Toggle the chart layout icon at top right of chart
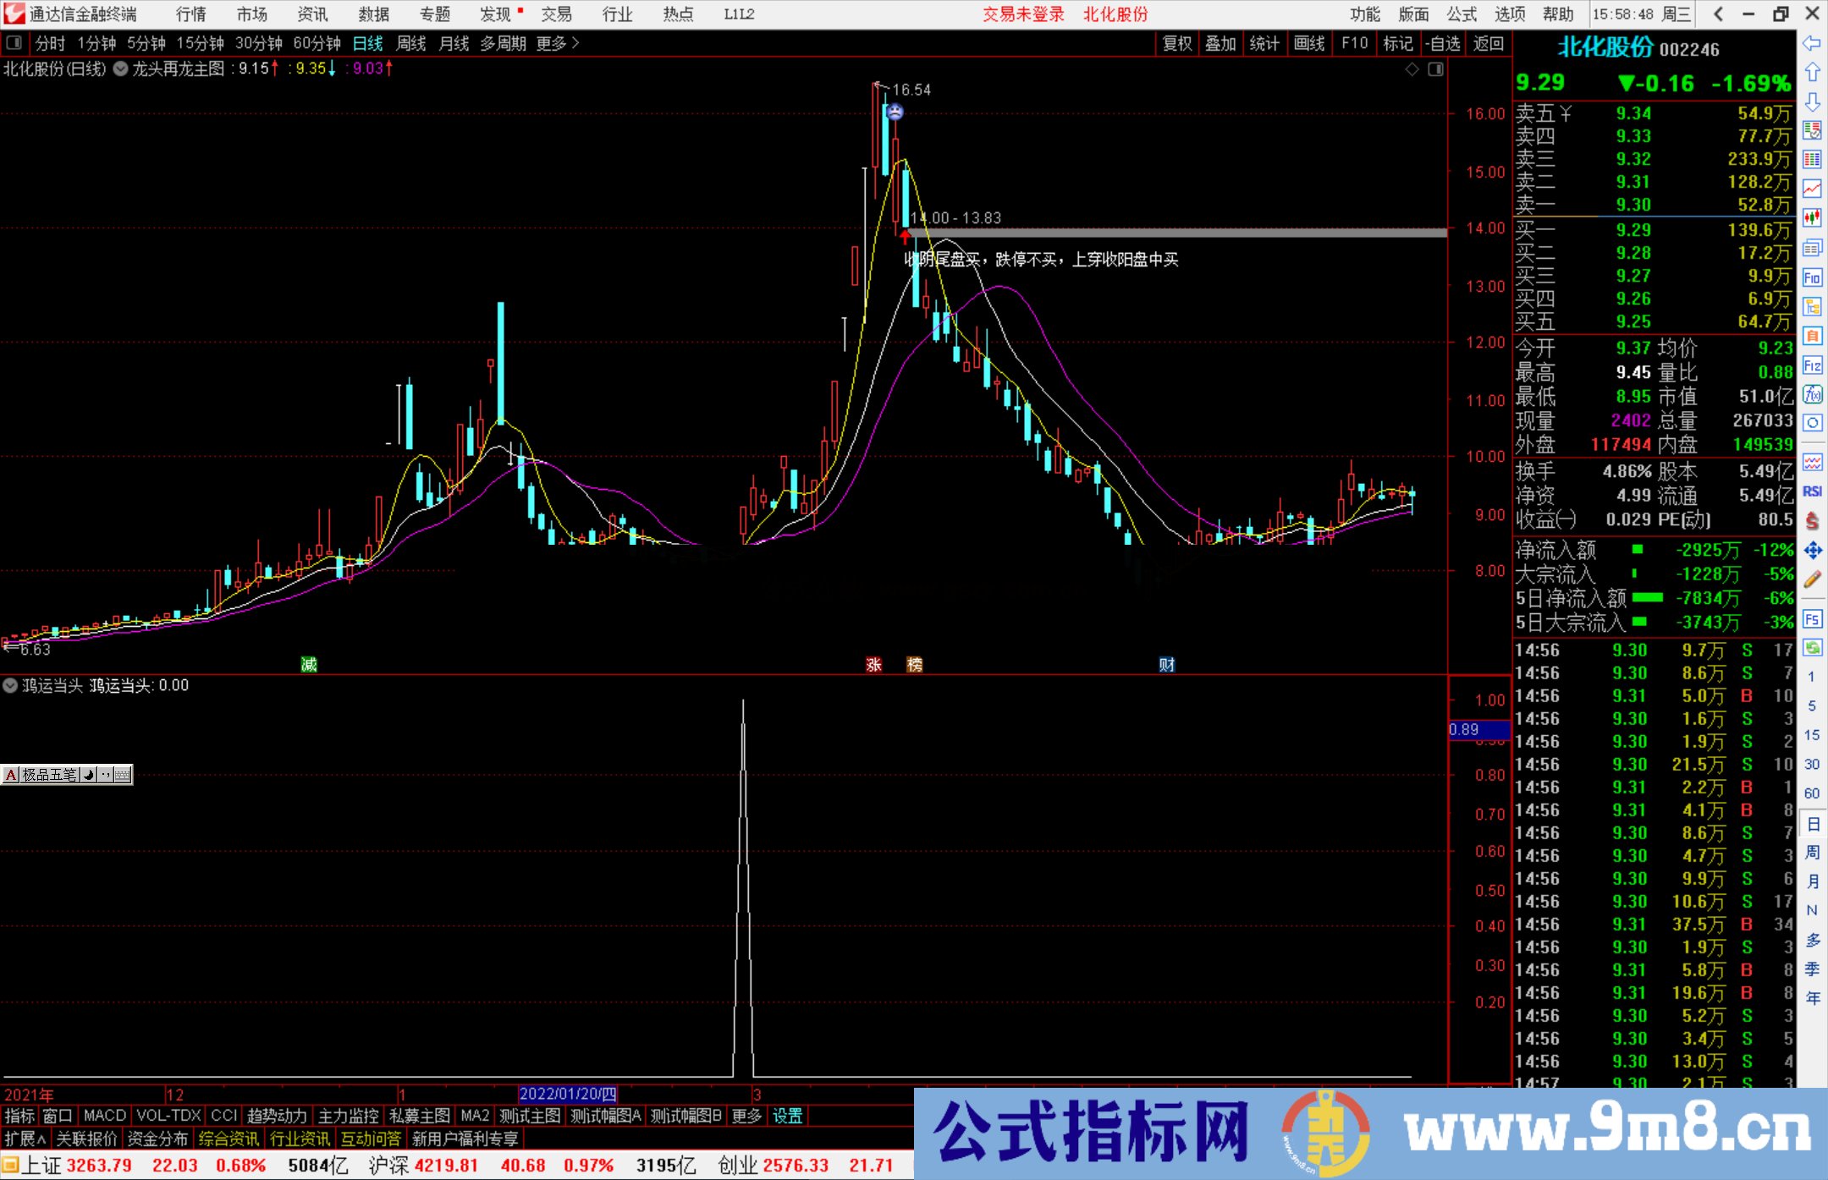The width and height of the screenshot is (1828, 1180). coord(1435,69)
